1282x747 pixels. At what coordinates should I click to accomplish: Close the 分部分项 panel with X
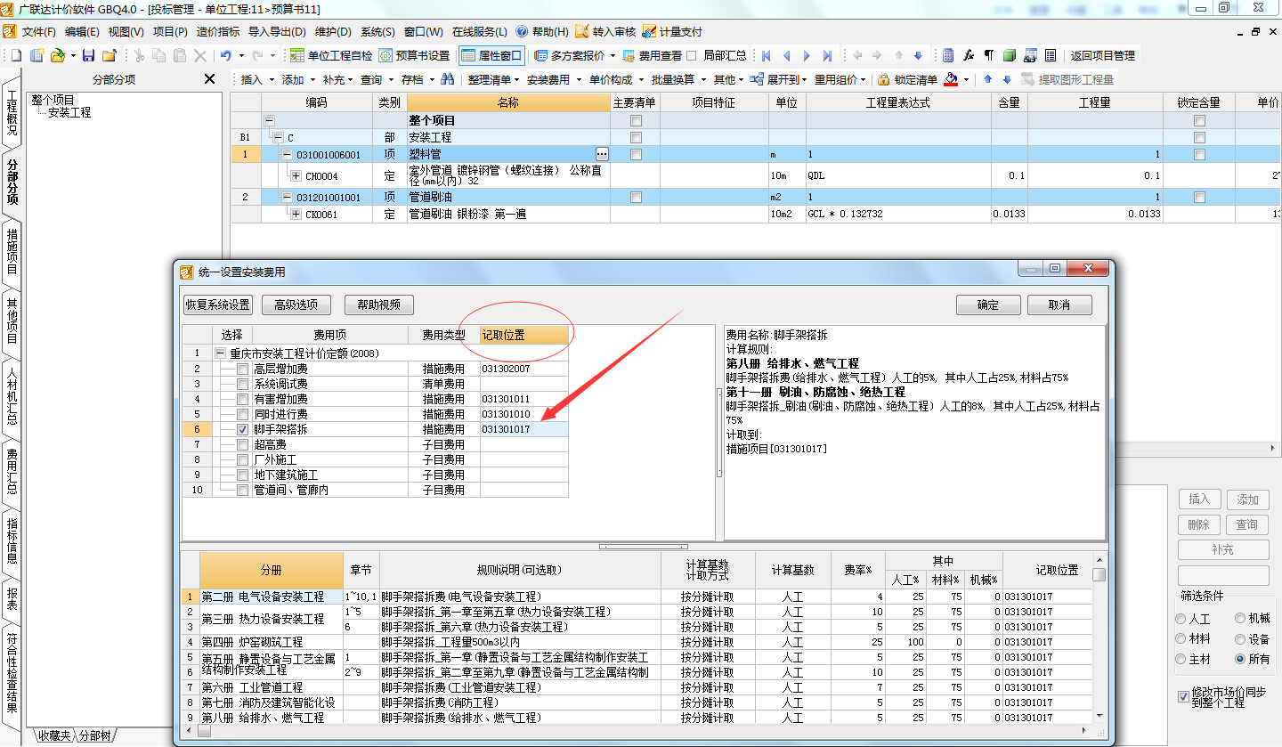[209, 79]
